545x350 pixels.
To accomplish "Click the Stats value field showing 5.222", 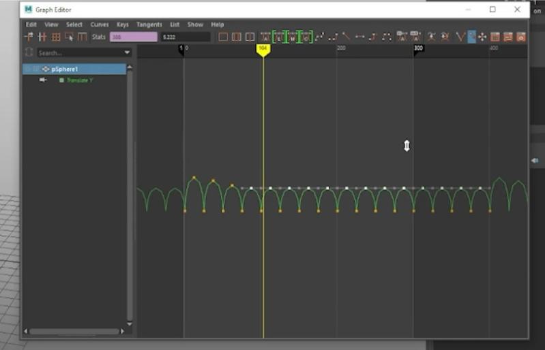I will coord(186,37).
